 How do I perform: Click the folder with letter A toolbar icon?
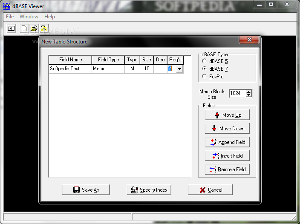pyautogui.click(x=44, y=29)
